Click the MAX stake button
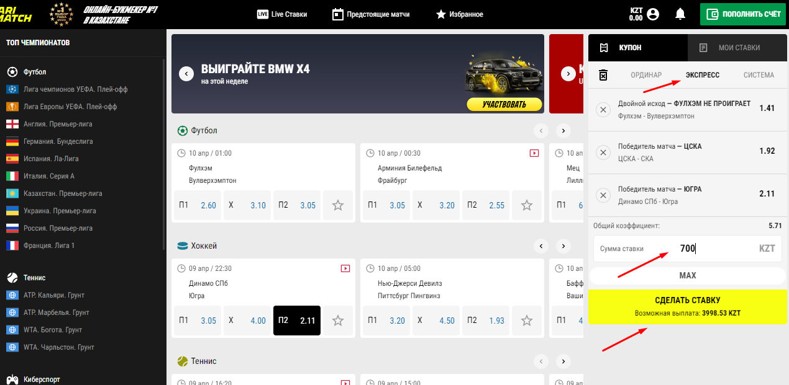This screenshot has height=385, width=789. (688, 275)
